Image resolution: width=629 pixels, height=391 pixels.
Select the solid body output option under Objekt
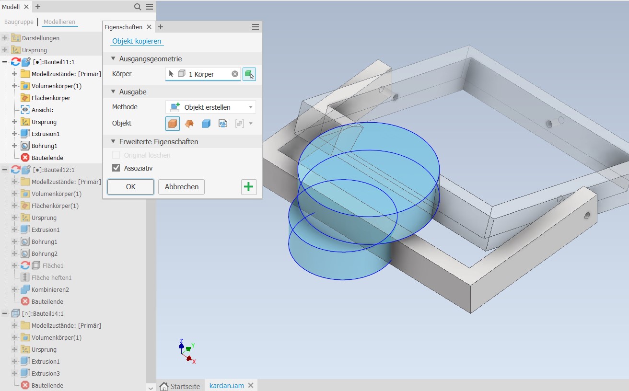coord(173,124)
